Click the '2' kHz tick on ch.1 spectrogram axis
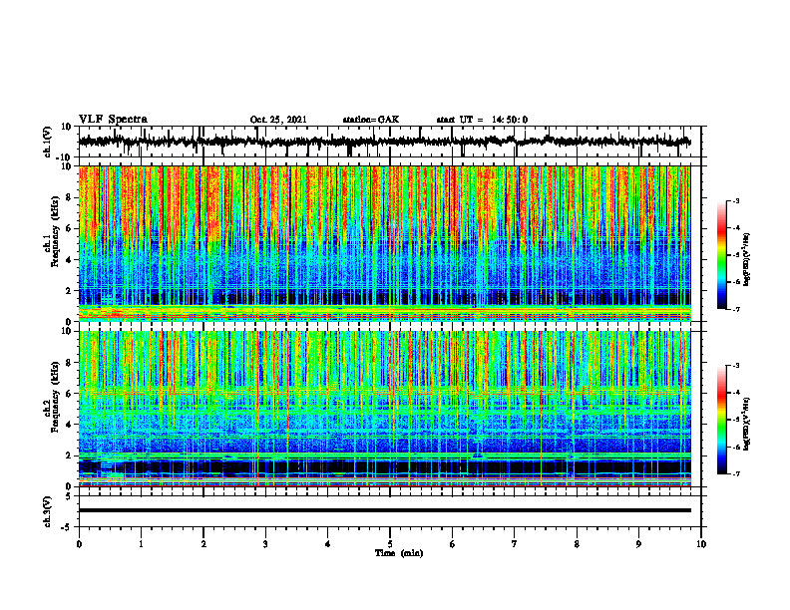The height and width of the screenshot is (610, 790). click(x=70, y=290)
